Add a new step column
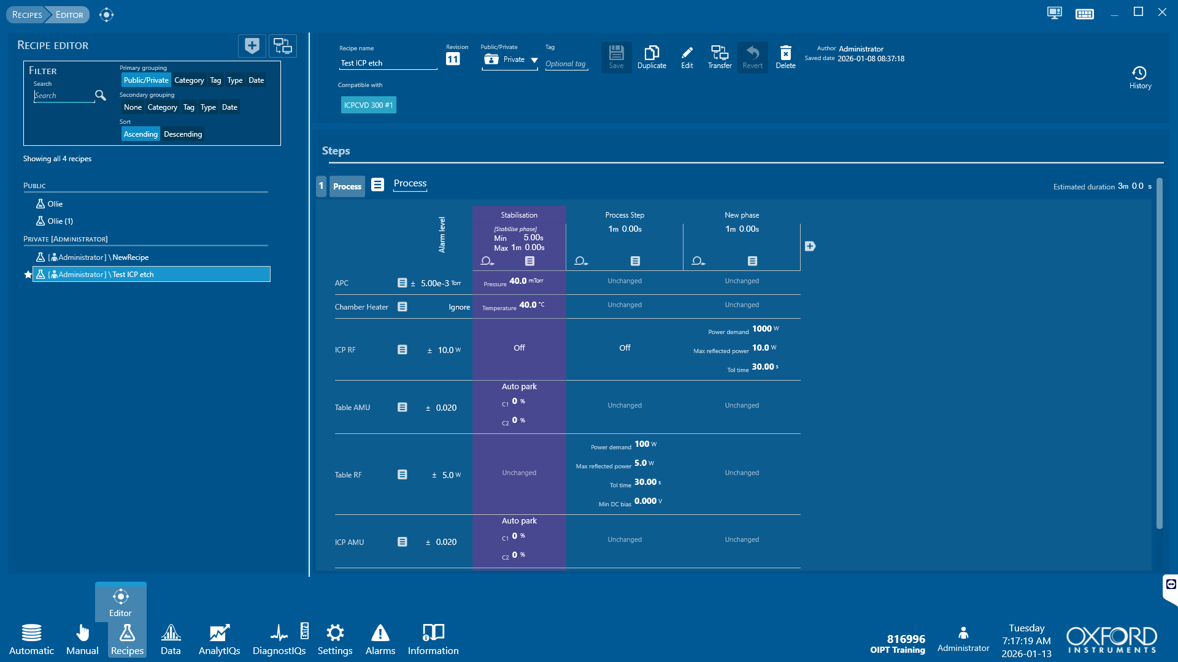1178x662 pixels. (810, 246)
